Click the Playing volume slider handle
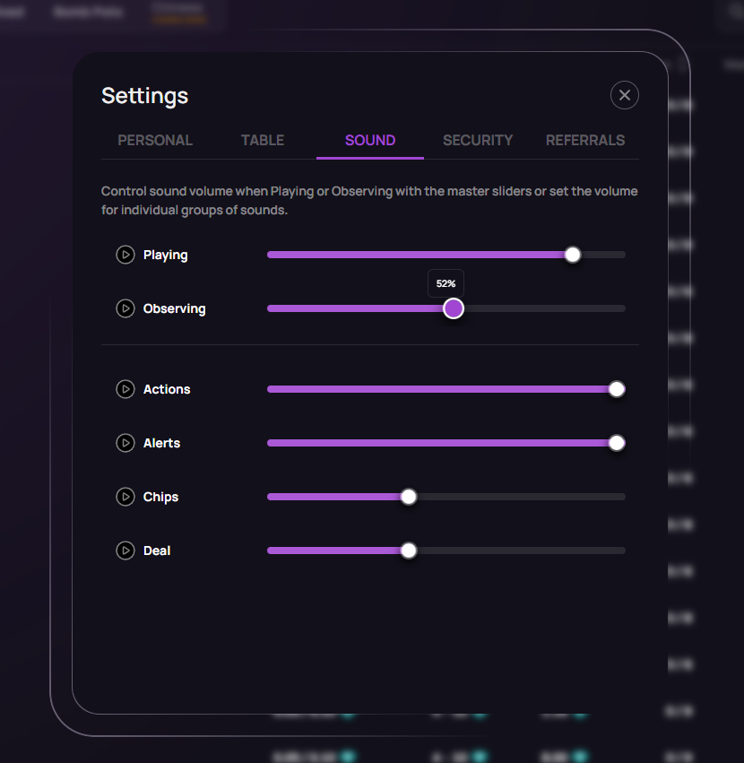Screen dimensions: 744x763 click(x=573, y=255)
